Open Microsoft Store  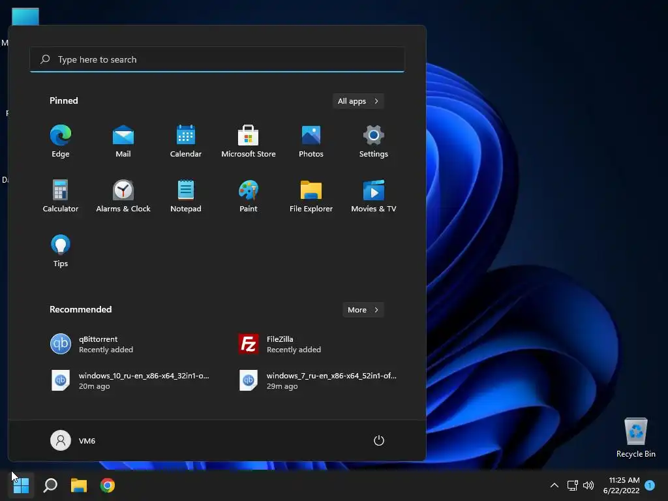pyautogui.click(x=249, y=142)
